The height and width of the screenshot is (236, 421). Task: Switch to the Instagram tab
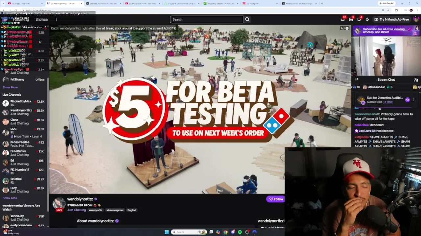tap(260, 3)
